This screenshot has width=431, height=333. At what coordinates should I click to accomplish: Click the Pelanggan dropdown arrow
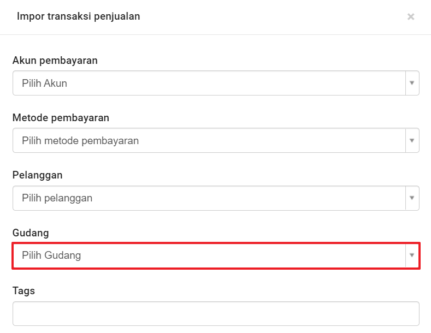412,198
